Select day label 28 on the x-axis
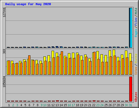The image size is (139, 108). (x=118, y=105)
